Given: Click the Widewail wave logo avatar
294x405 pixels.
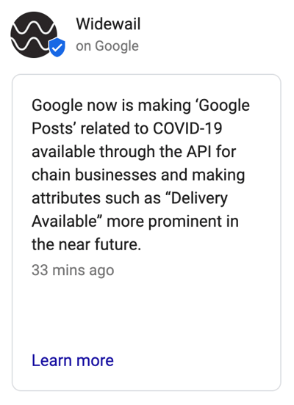Looking at the screenshot, I should point(34,34).
